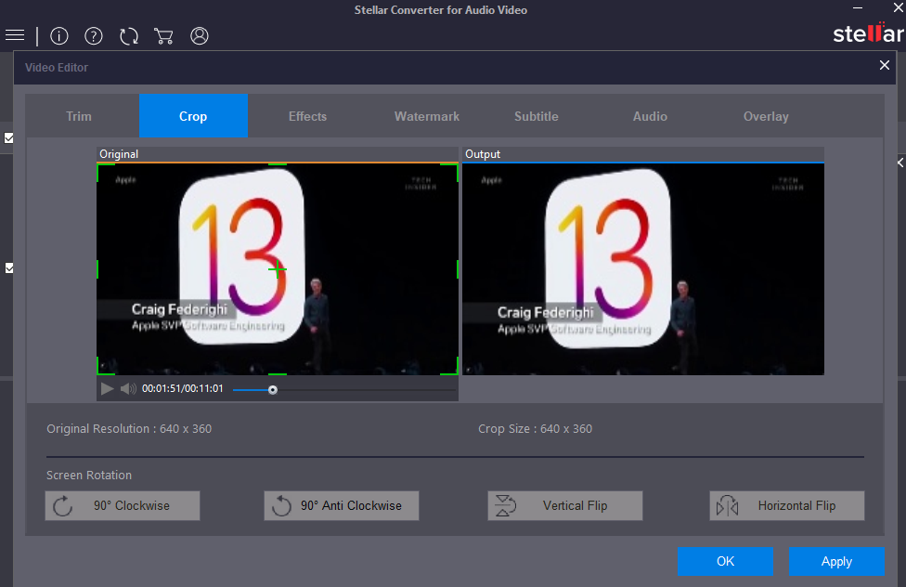Click the Crop Size : 640 x 360 text
906x587 pixels.
(x=535, y=428)
